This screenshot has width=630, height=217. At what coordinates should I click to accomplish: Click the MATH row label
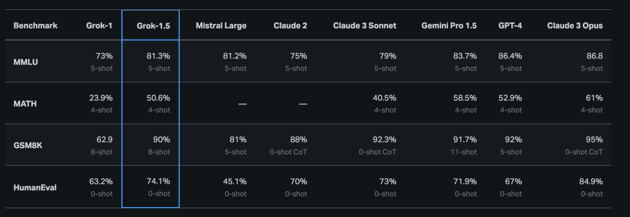tap(25, 104)
